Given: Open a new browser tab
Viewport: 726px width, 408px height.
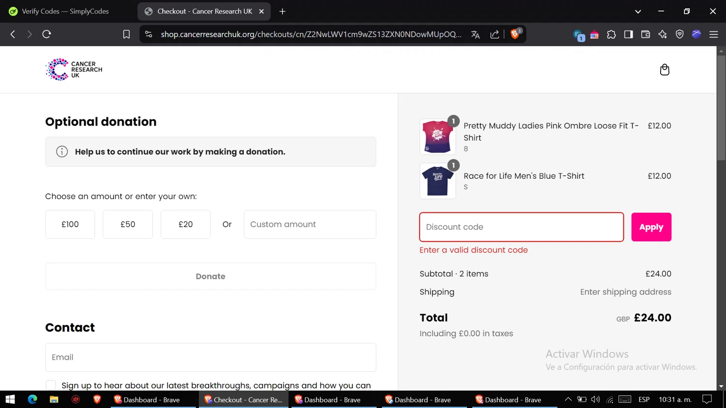Looking at the screenshot, I should click(283, 11).
